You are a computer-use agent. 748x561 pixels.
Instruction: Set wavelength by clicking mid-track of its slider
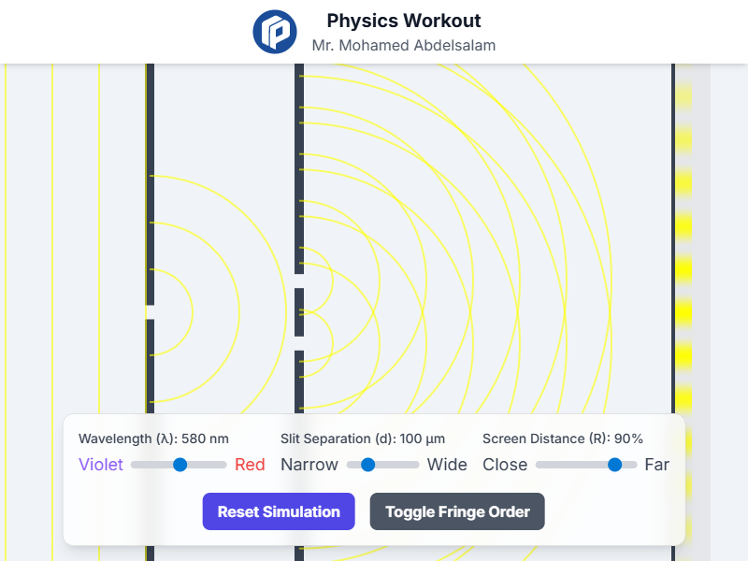[x=180, y=465]
